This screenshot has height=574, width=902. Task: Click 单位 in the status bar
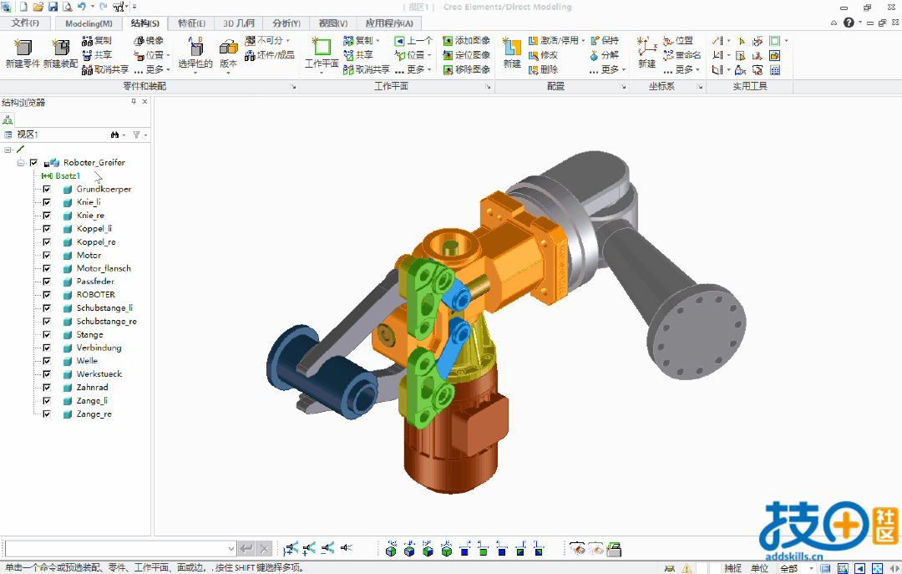point(759,568)
